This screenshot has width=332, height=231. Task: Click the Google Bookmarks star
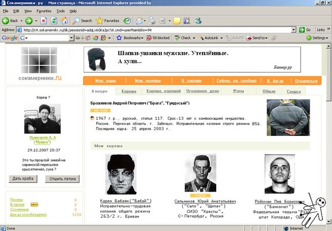tap(119, 38)
